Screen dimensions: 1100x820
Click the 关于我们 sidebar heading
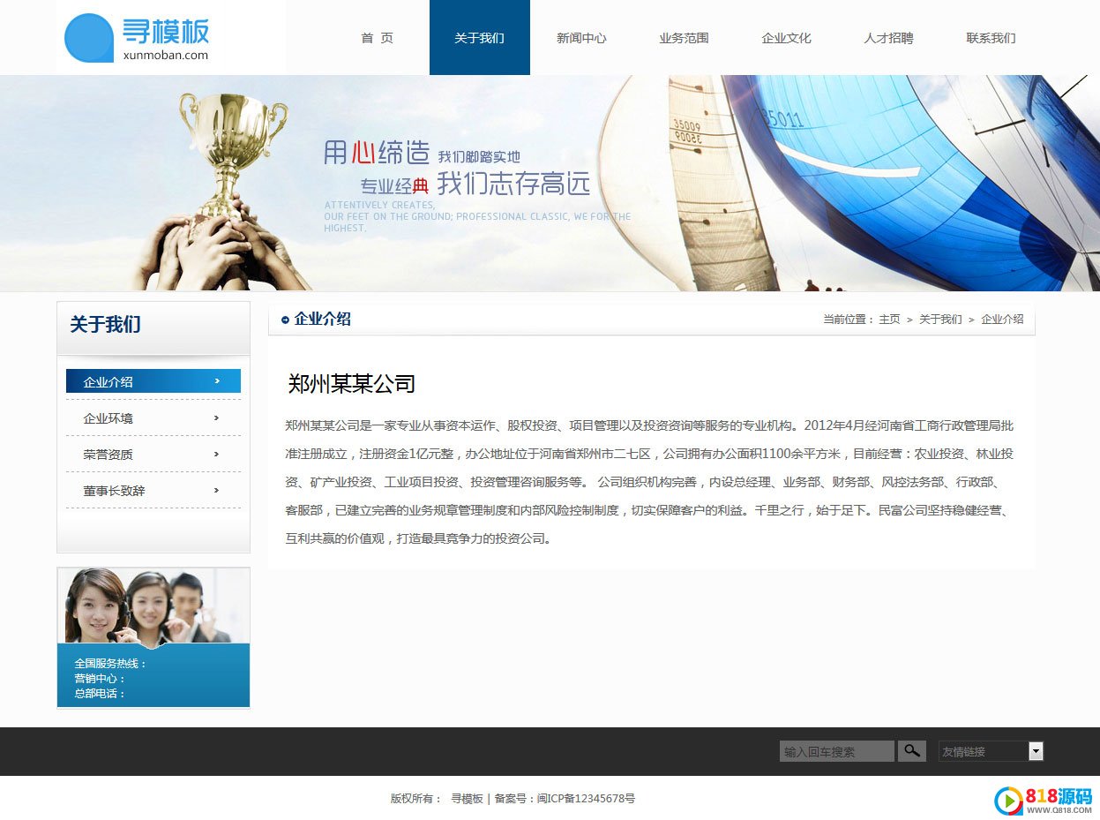click(105, 325)
